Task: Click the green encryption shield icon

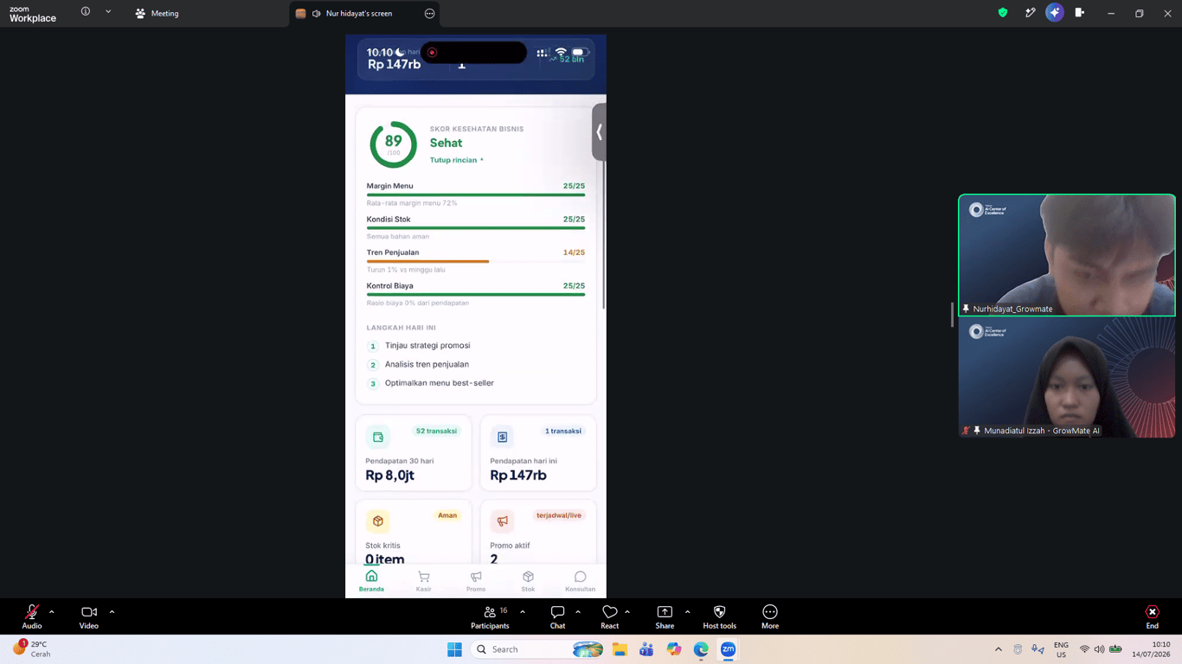Action: point(1003,13)
